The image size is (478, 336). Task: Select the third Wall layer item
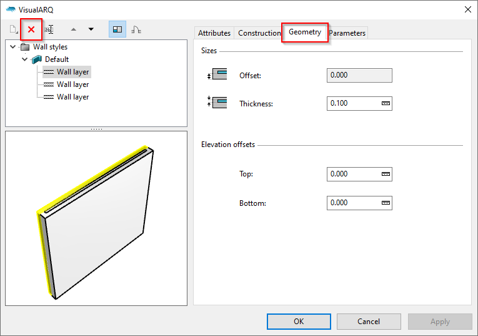click(67, 97)
